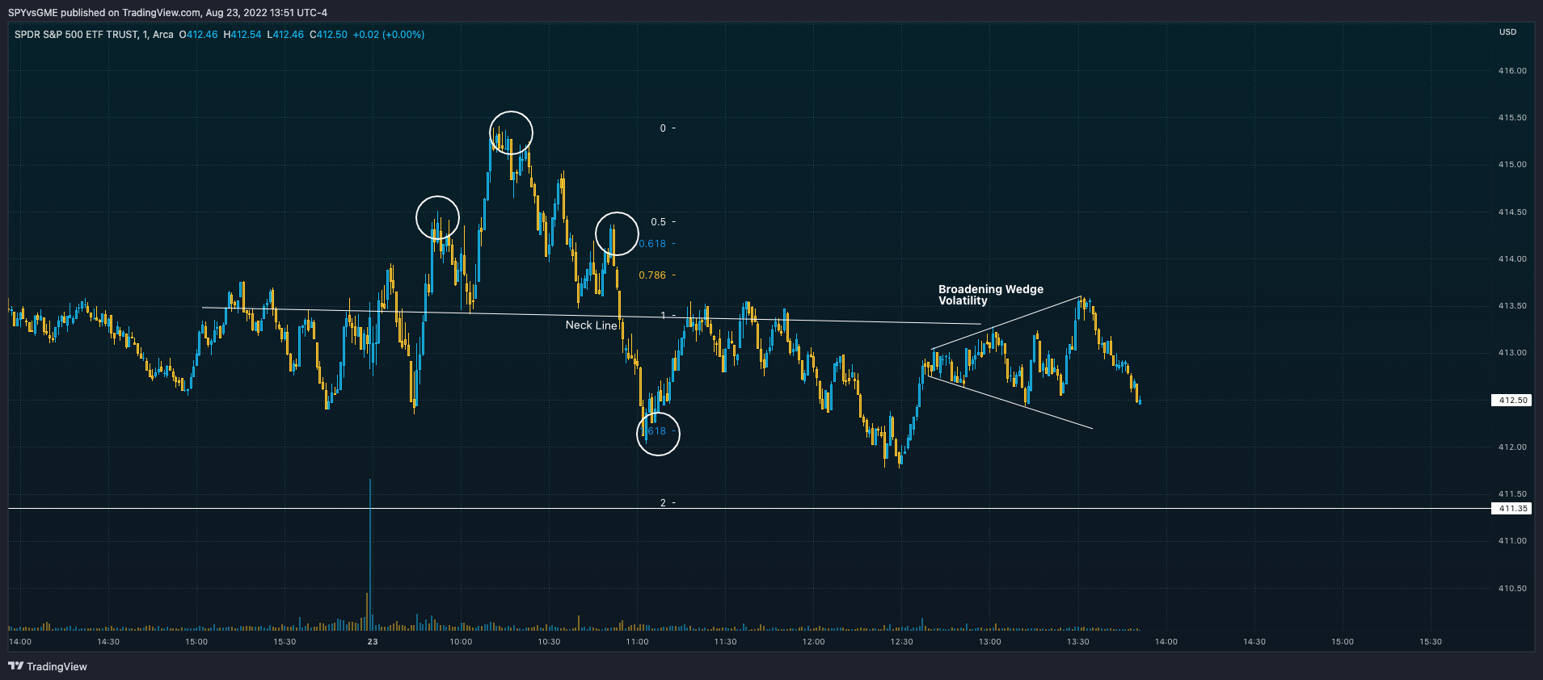Click the 413.00 price axis label
This screenshot has height=680, width=1543.
[1512, 353]
